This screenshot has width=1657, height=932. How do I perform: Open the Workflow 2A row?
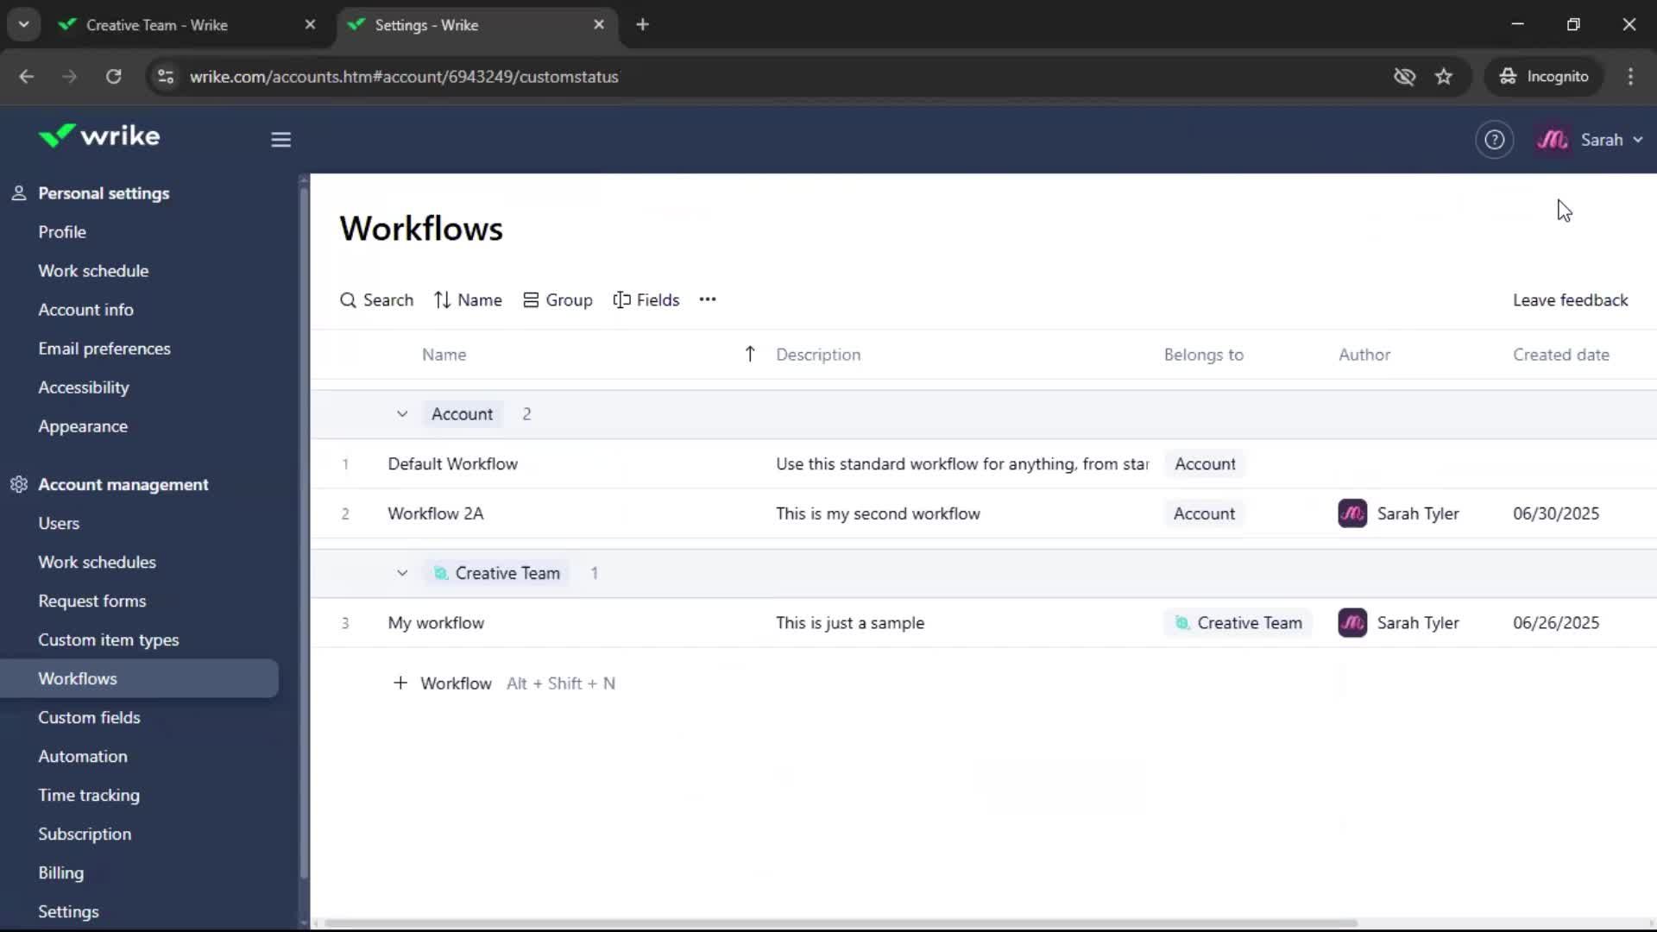pyautogui.click(x=983, y=513)
